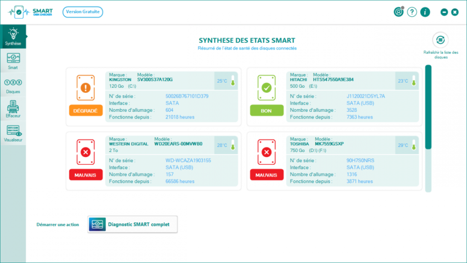Select model SV300S37A120G

pos(155,79)
